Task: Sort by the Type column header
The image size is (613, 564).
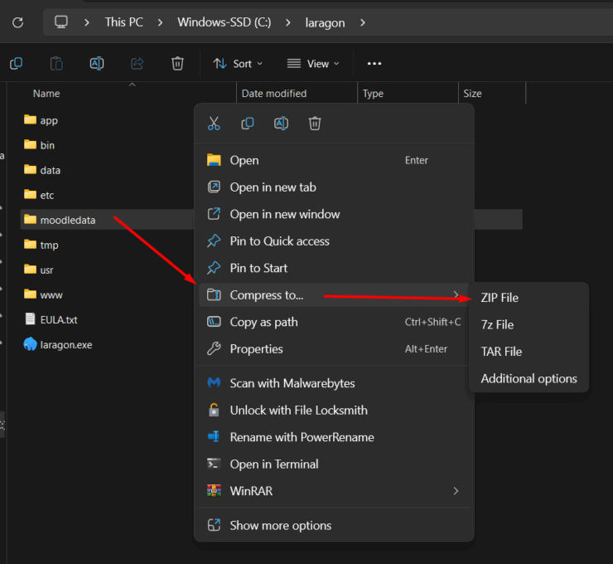Action: [373, 94]
